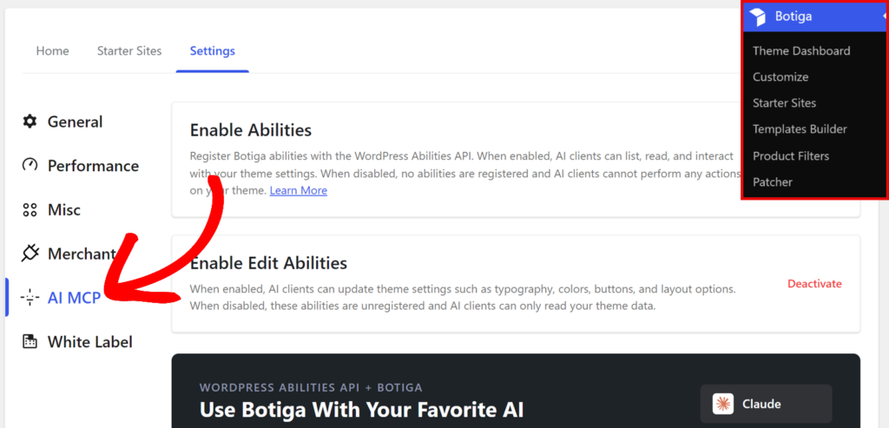Click the Performance speedometer icon
This screenshot has width=889, height=428.
[30, 166]
